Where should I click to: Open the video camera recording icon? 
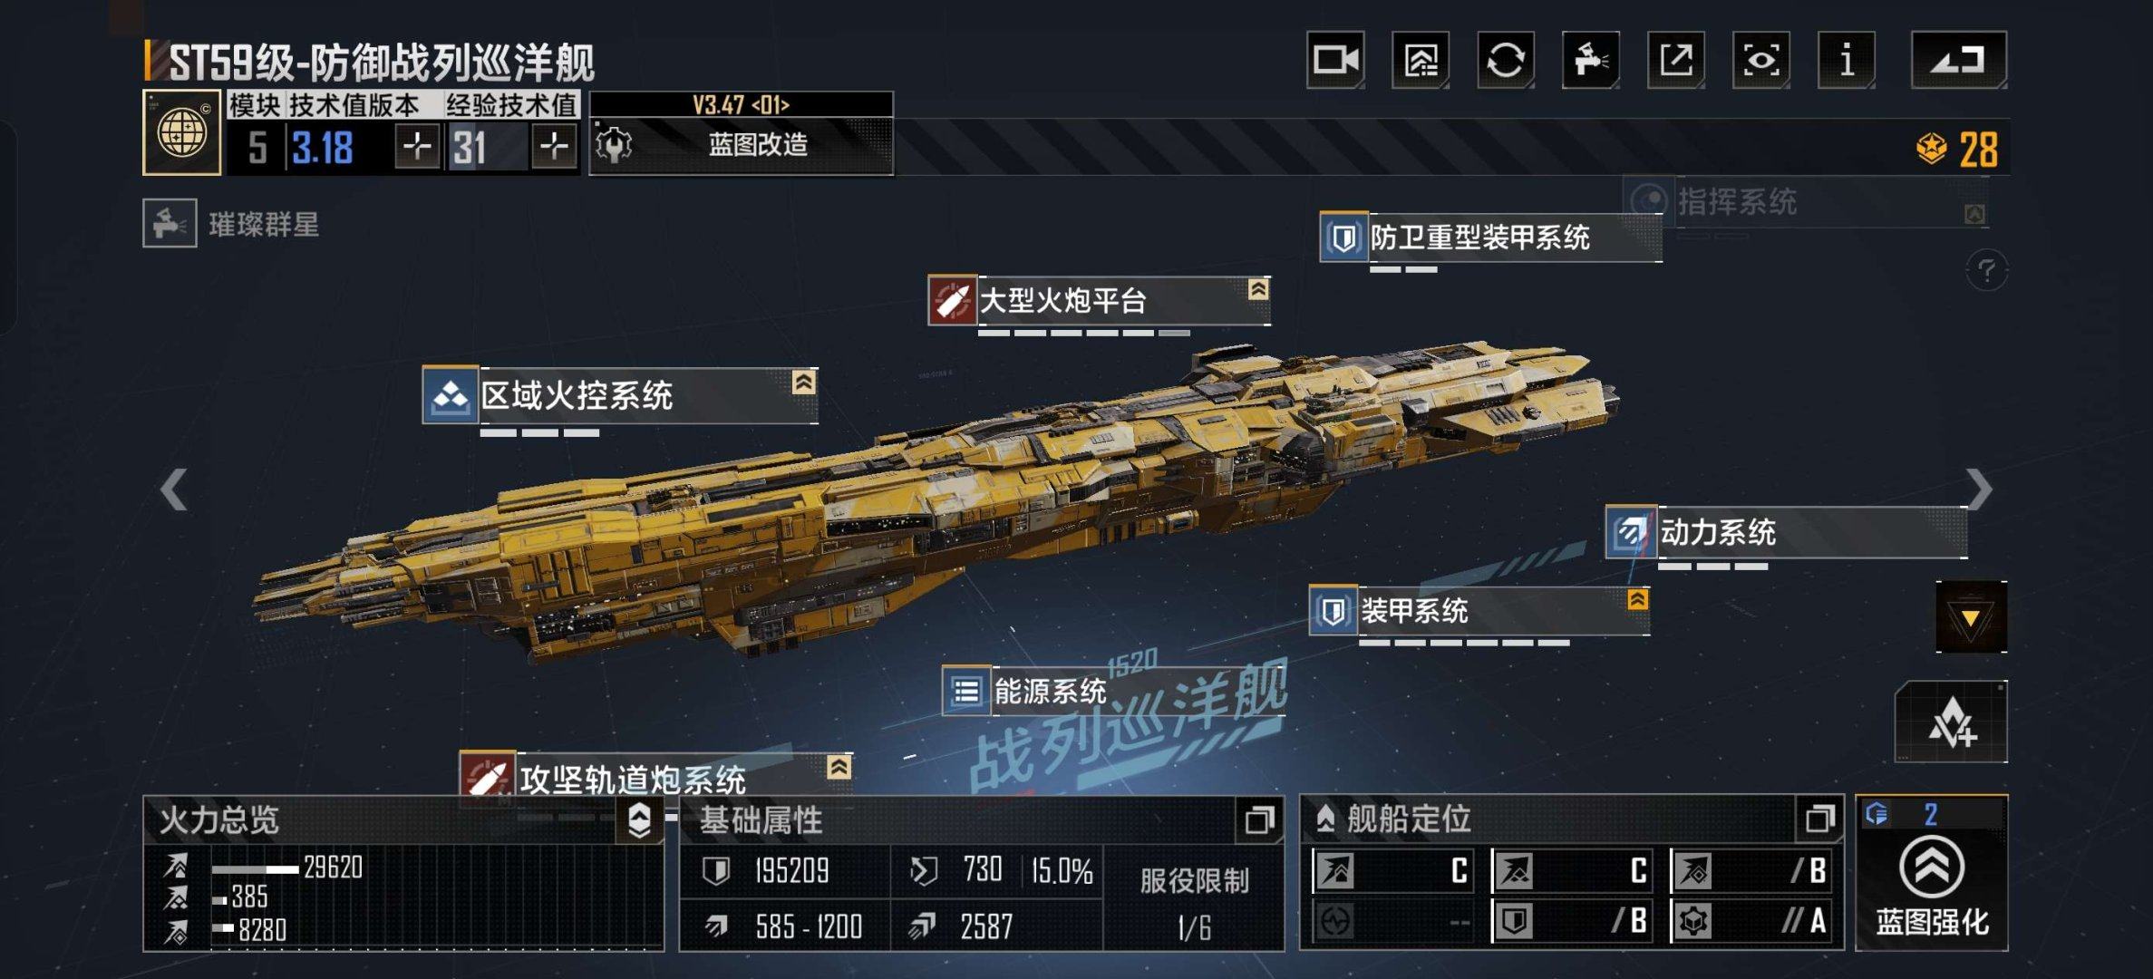[x=1335, y=60]
